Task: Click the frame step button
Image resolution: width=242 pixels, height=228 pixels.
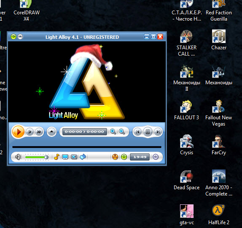Action: 30,132
